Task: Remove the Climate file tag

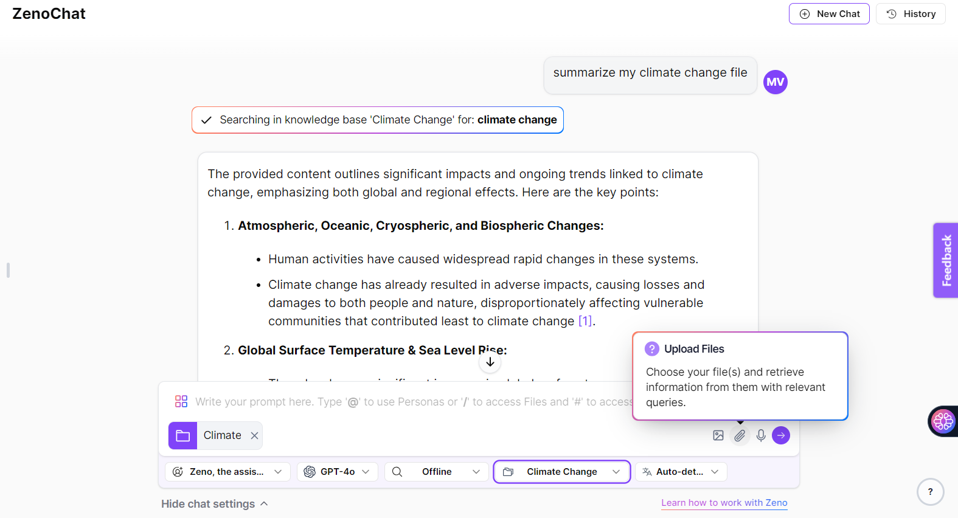Action: (x=254, y=435)
